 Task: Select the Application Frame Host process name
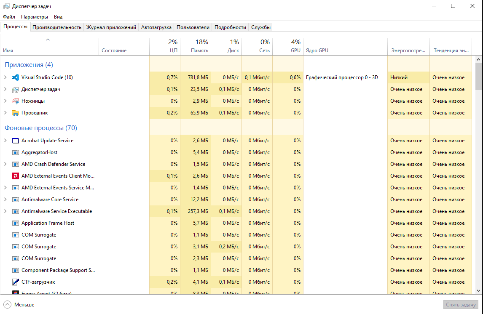point(48,223)
